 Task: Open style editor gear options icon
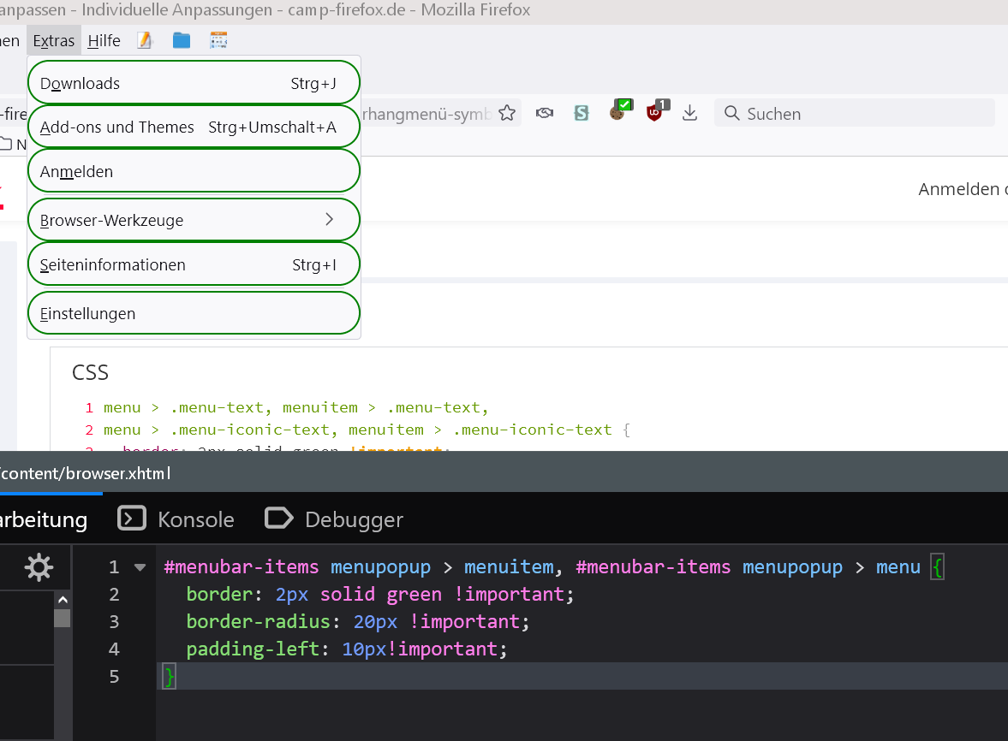point(39,567)
